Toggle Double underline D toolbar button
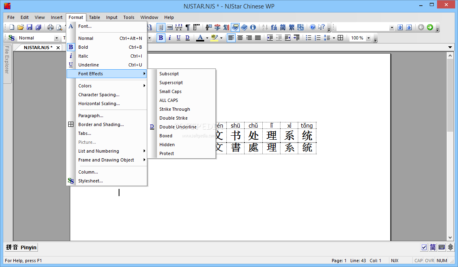458x267 pixels. 188,38
